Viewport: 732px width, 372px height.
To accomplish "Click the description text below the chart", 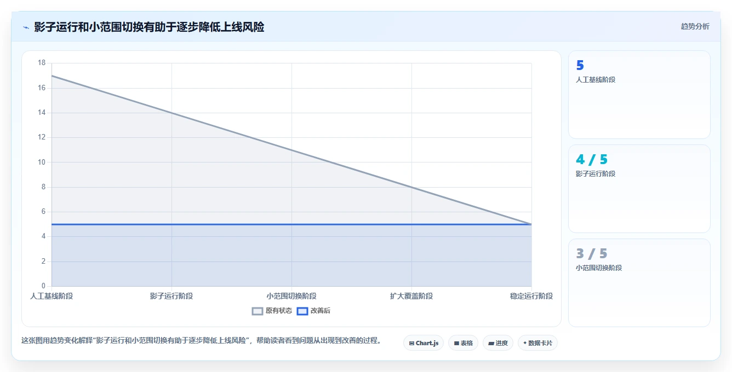I will coord(201,340).
